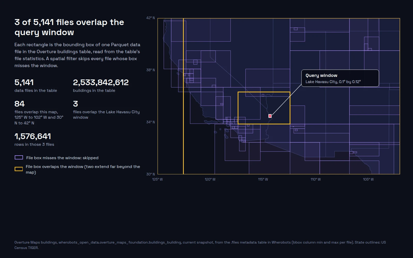Click the '105° W' longitude axis label
This screenshot has height=258, width=413.
(368, 179)
